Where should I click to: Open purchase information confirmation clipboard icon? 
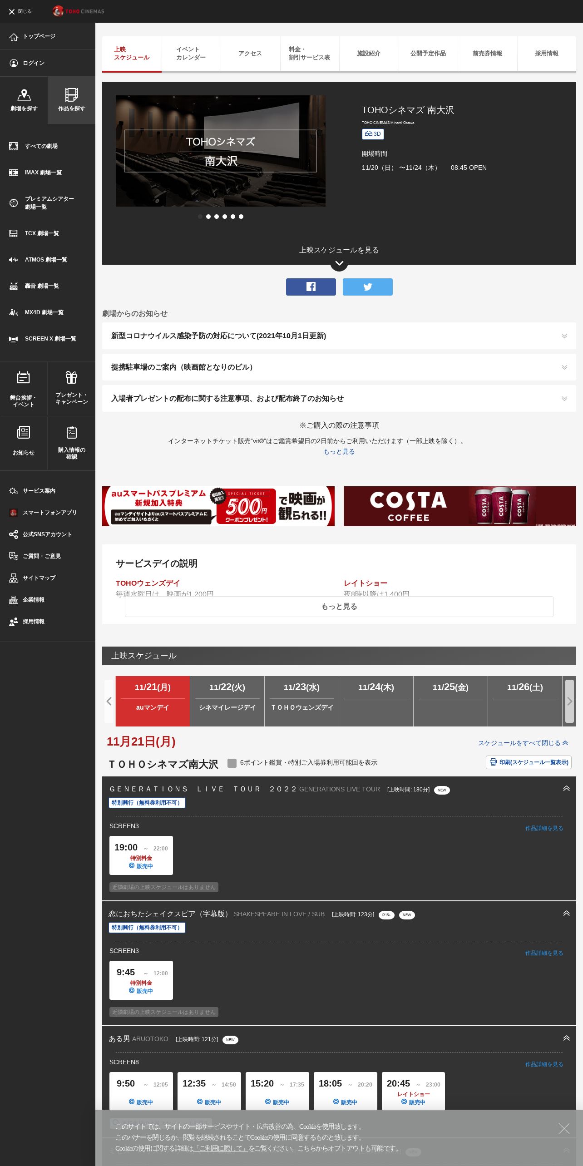72,432
